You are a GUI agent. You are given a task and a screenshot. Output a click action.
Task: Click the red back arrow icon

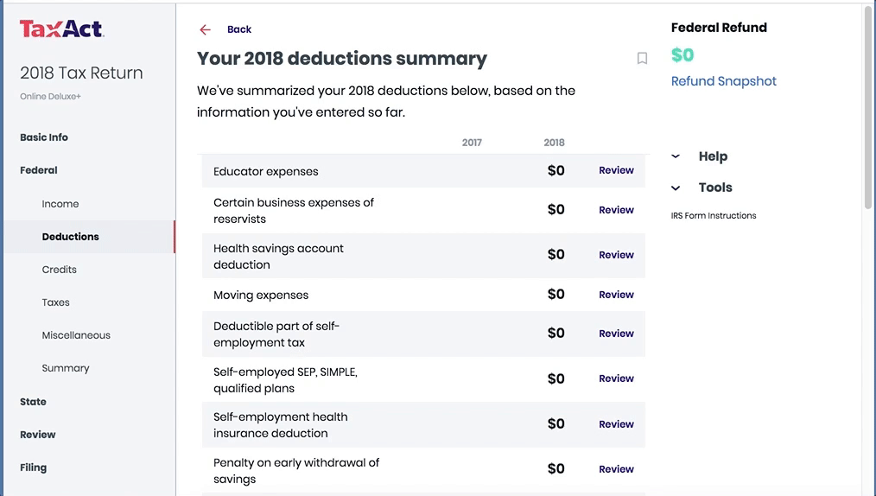click(205, 29)
